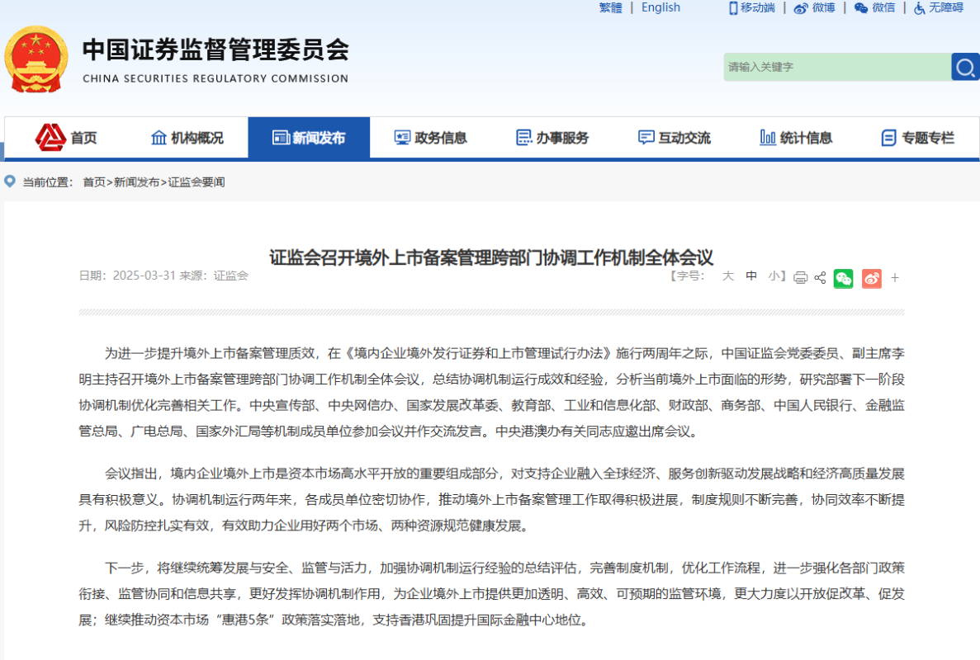The width and height of the screenshot is (980, 660).
Task: Set font size to medium (中)
Action: pyautogui.click(x=751, y=276)
